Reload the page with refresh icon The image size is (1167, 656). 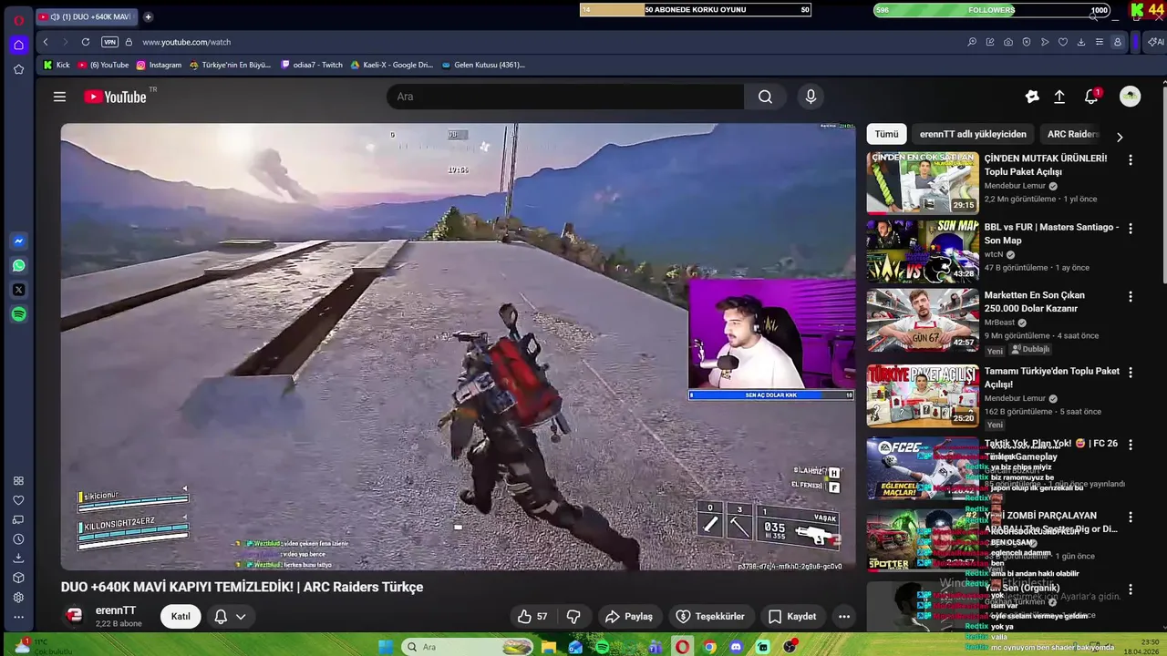click(x=86, y=42)
